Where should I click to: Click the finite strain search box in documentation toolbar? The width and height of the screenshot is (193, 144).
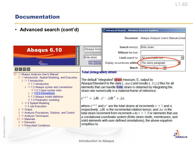93,57
